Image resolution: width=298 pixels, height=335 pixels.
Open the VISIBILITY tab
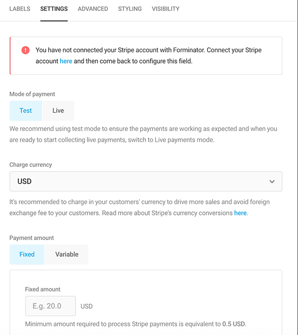coord(165,9)
